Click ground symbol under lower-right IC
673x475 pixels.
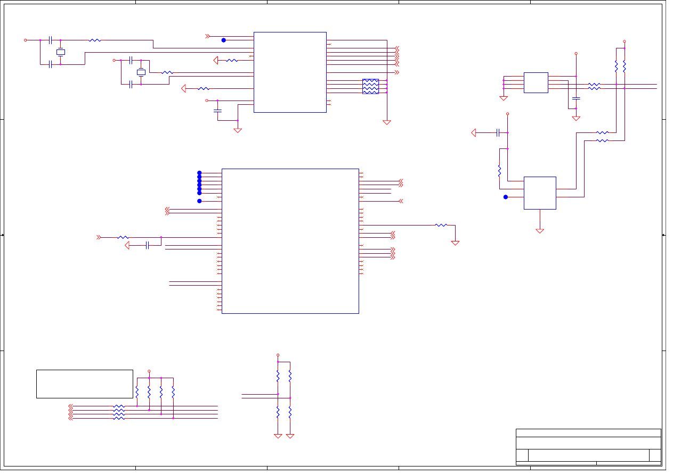540,231
